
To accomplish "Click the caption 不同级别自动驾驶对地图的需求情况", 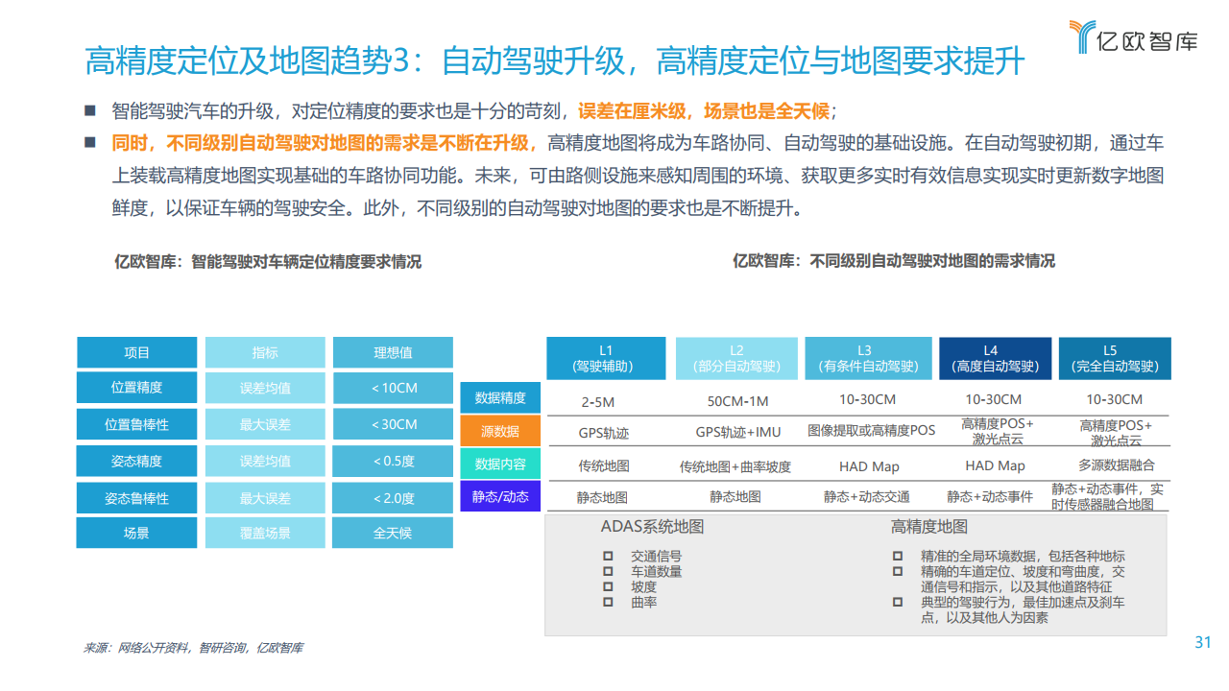I will 894,261.
